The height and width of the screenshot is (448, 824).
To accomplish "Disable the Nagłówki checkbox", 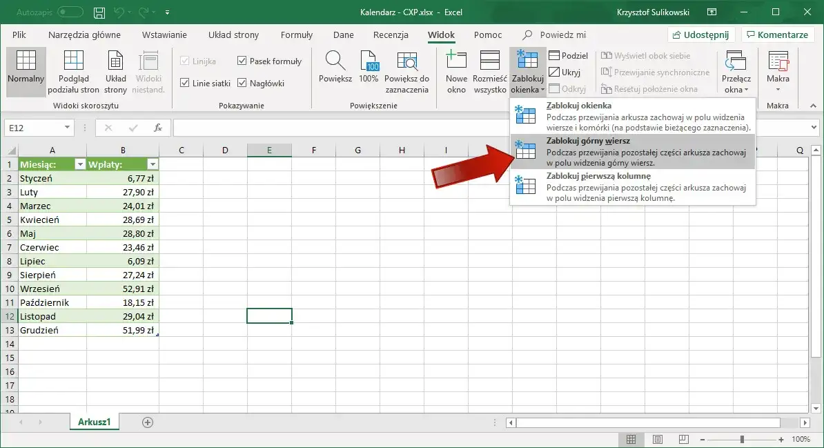I will tap(242, 84).
